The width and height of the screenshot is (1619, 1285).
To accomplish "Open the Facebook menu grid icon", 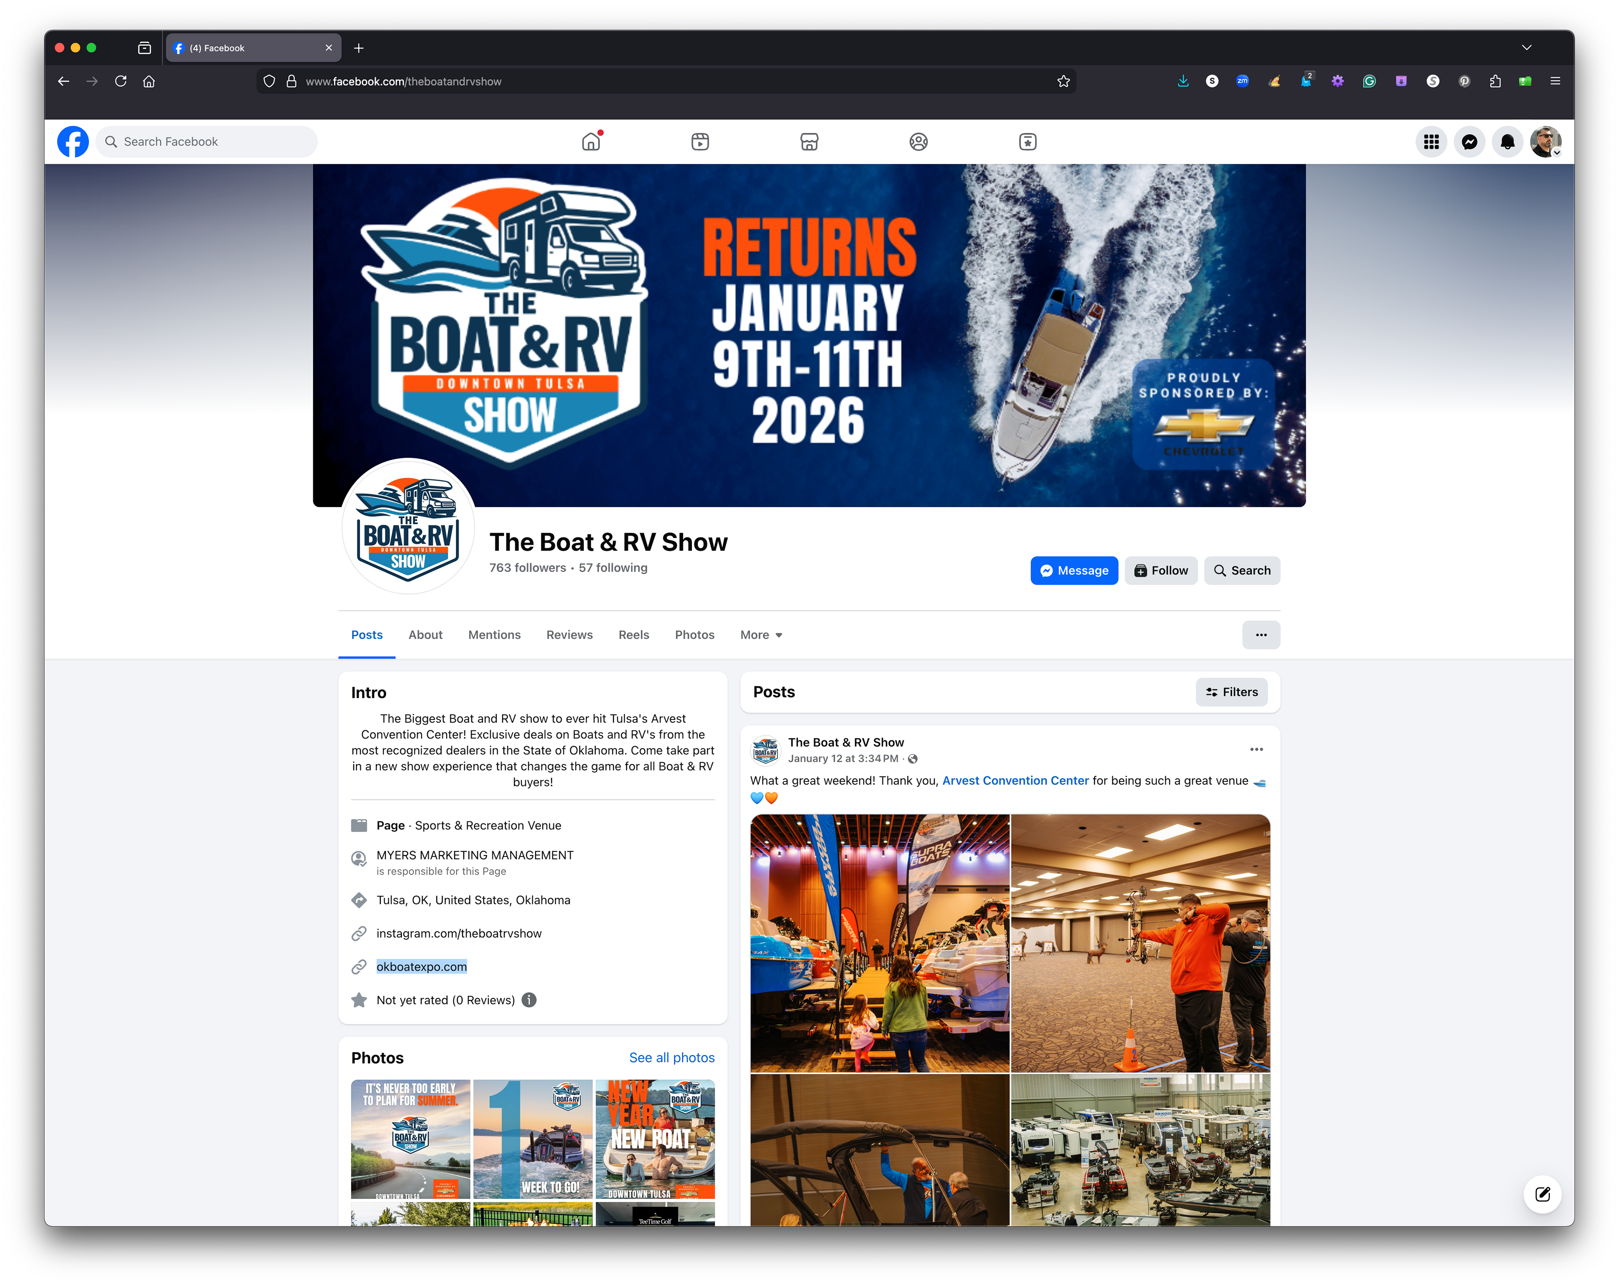I will tap(1431, 142).
